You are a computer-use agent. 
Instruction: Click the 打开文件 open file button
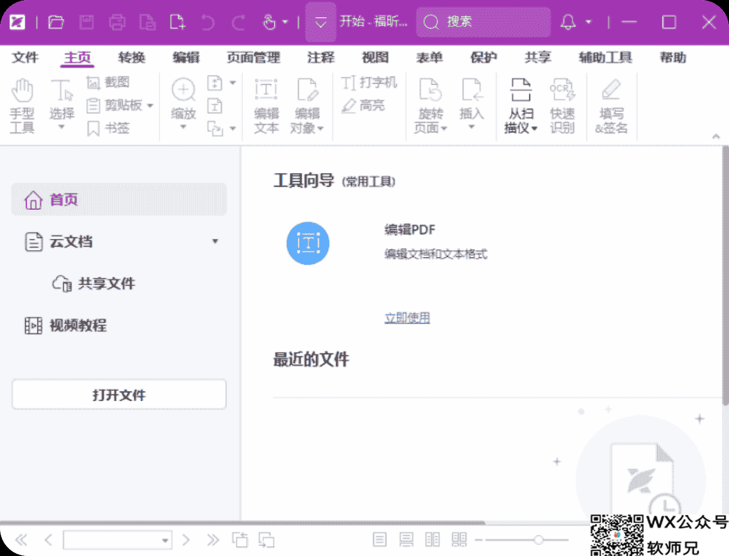coord(119,395)
